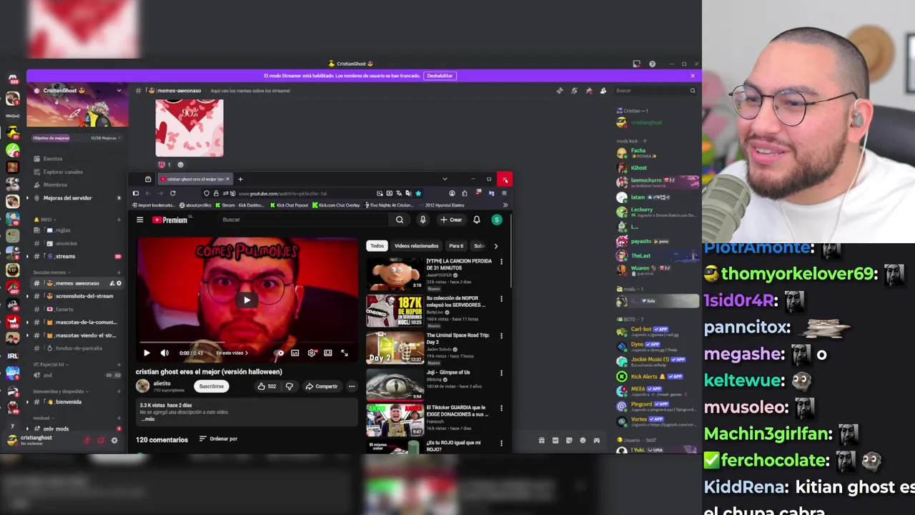Open the YouTube hamburger guide menu
The width and height of the screenshot is (915, 515).
click(x=140, y=220)
